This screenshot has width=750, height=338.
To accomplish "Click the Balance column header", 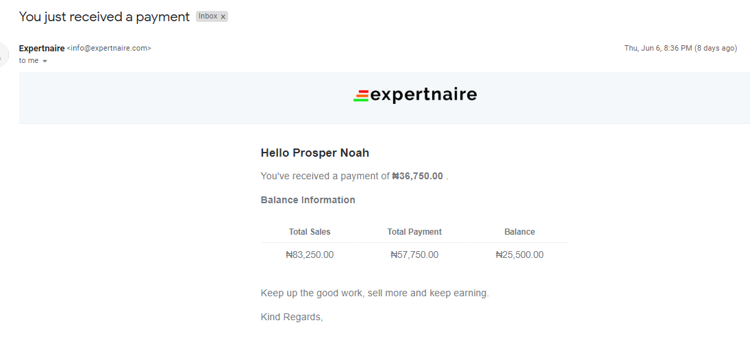I will (x=519, y=232).
